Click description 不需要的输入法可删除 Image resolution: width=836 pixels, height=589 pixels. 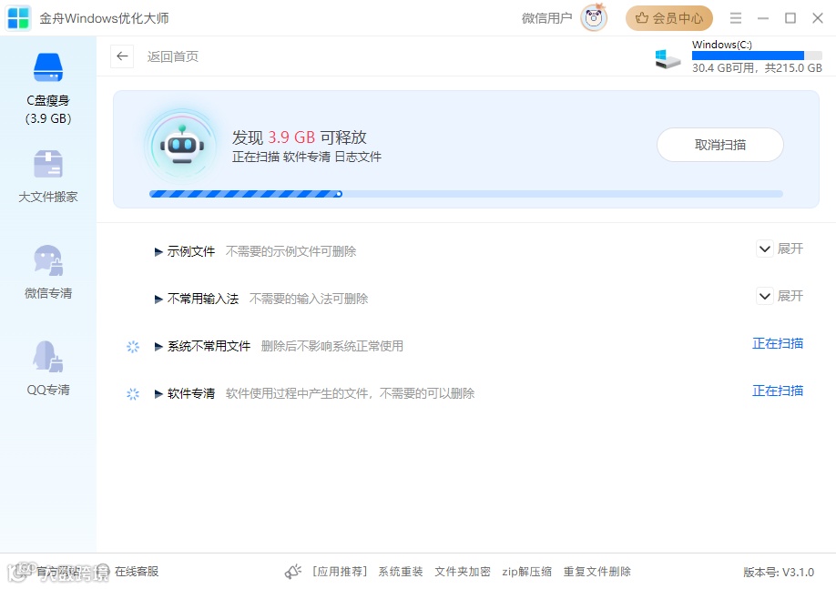[309, 299]
